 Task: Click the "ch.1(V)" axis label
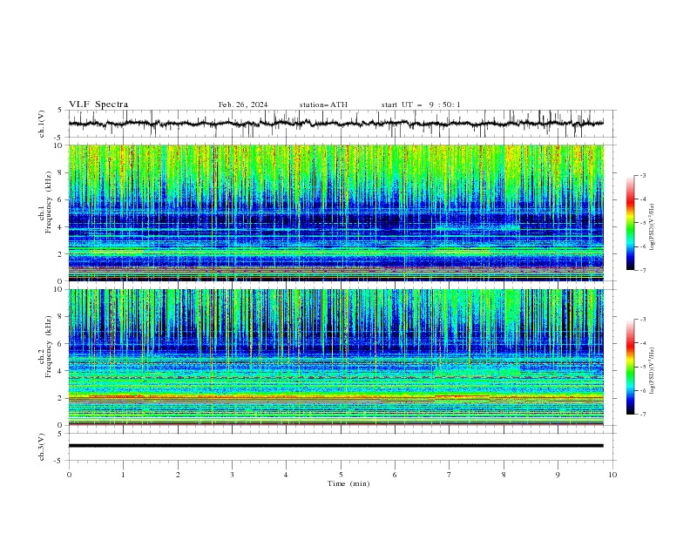[x=42, y=124]
